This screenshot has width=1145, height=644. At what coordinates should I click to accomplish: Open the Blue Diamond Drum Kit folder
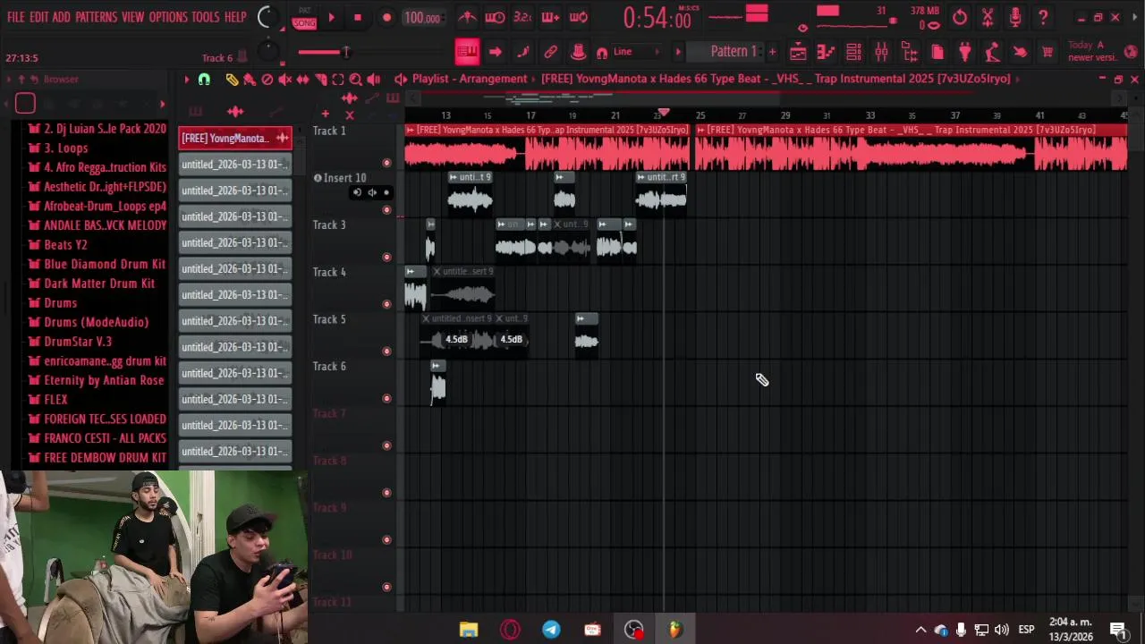pos(105,264)
